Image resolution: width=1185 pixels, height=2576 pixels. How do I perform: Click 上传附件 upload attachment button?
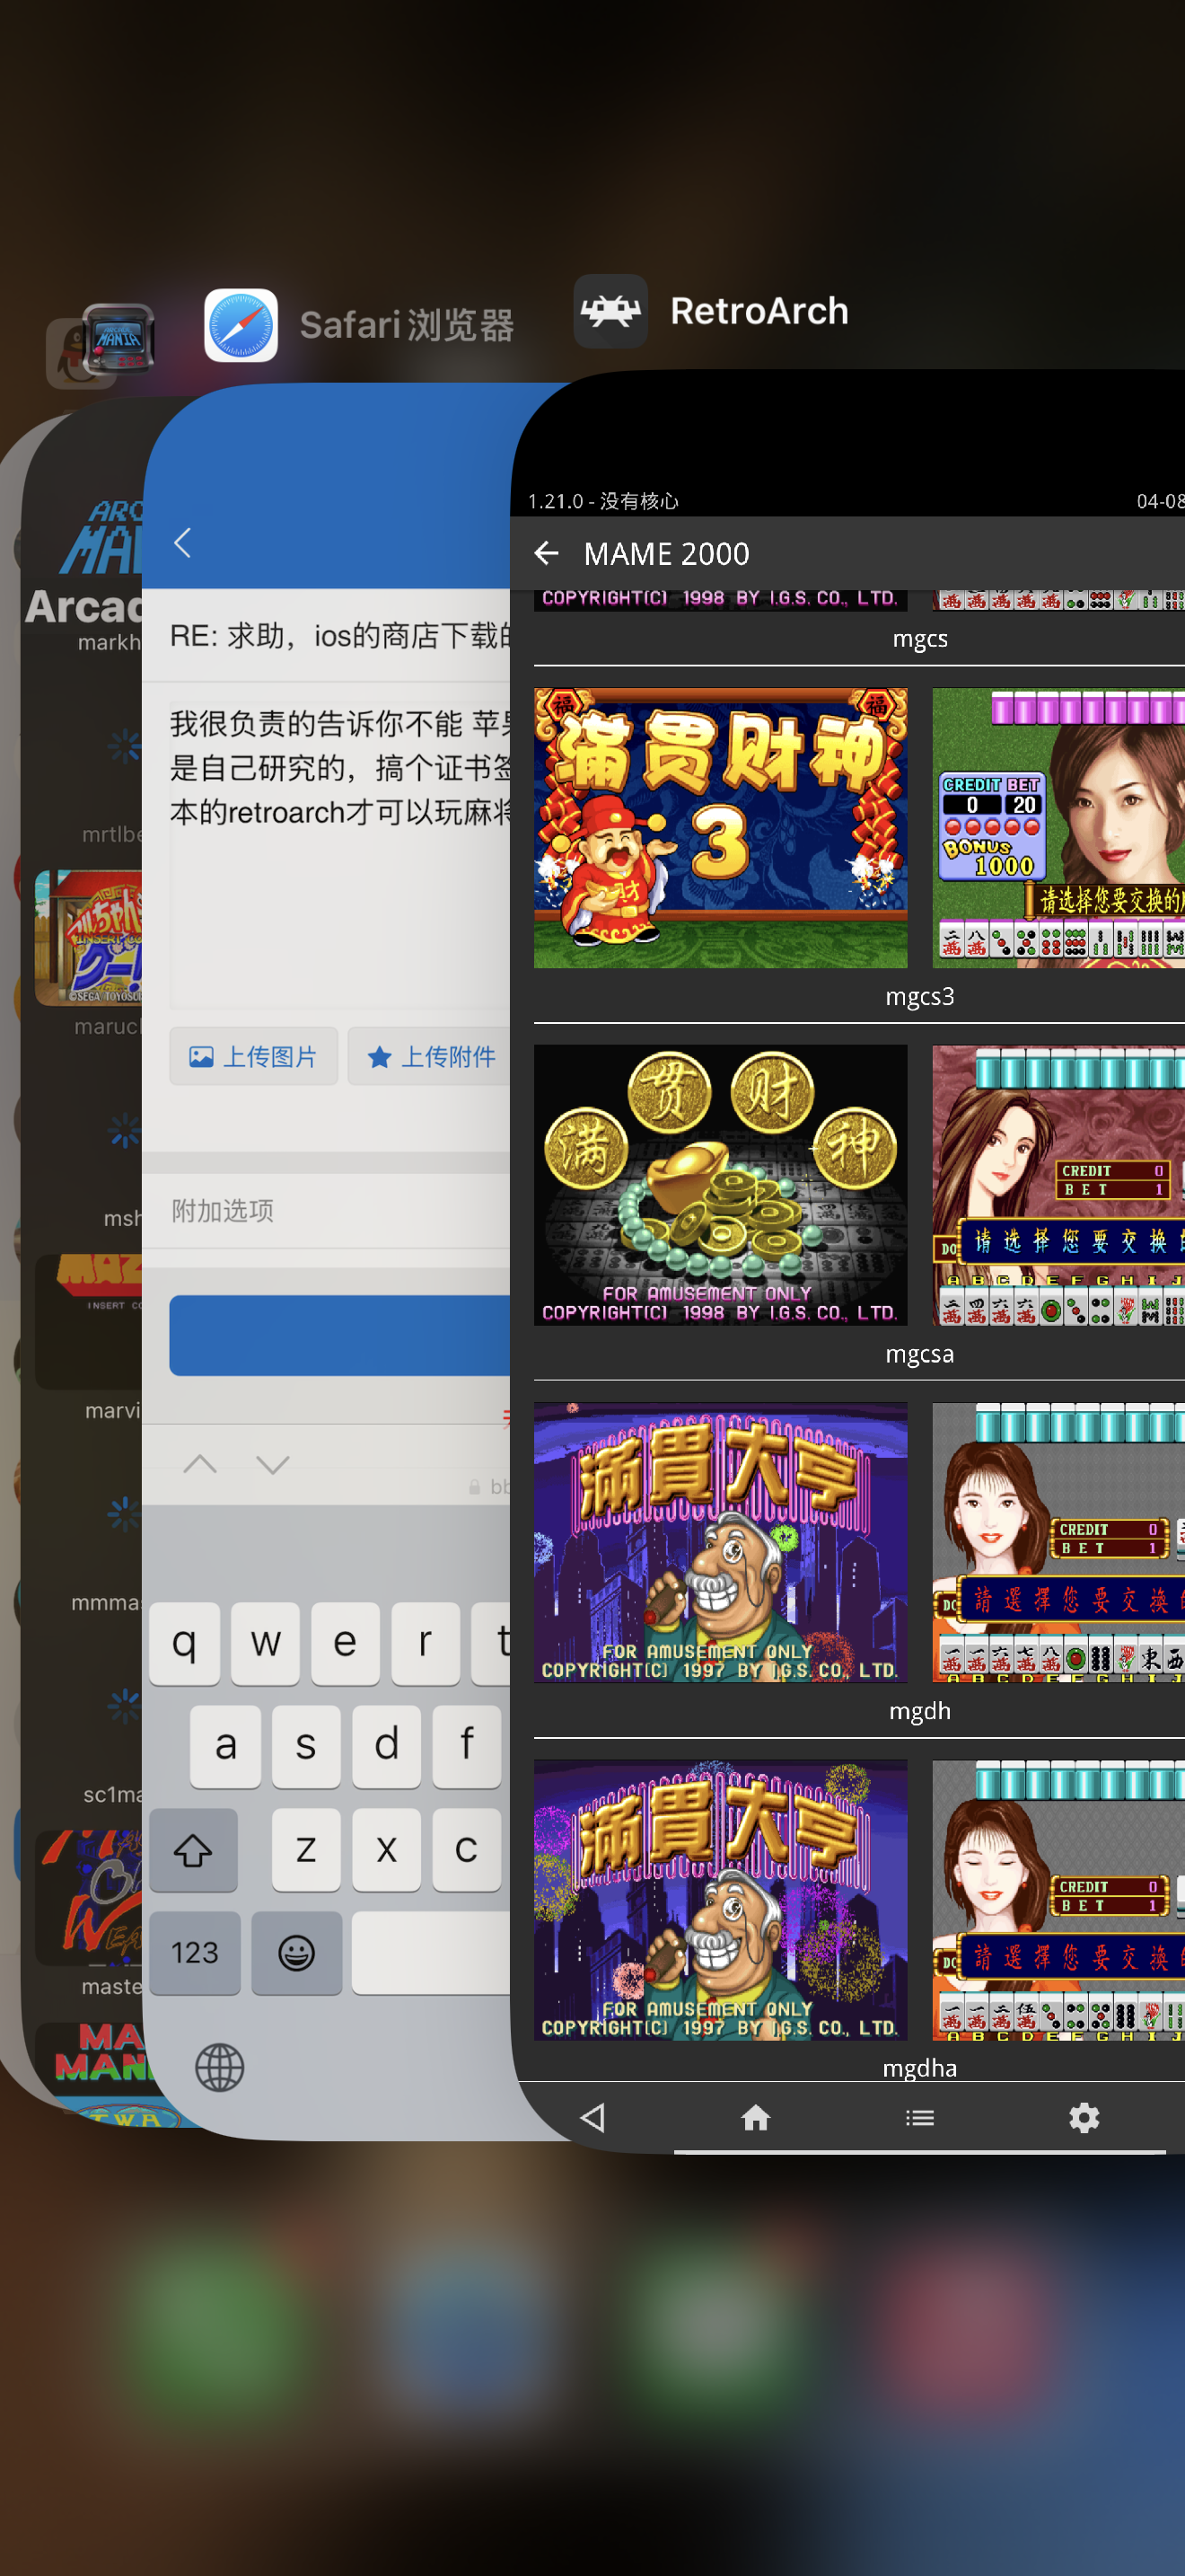(x=428, y=1056)
